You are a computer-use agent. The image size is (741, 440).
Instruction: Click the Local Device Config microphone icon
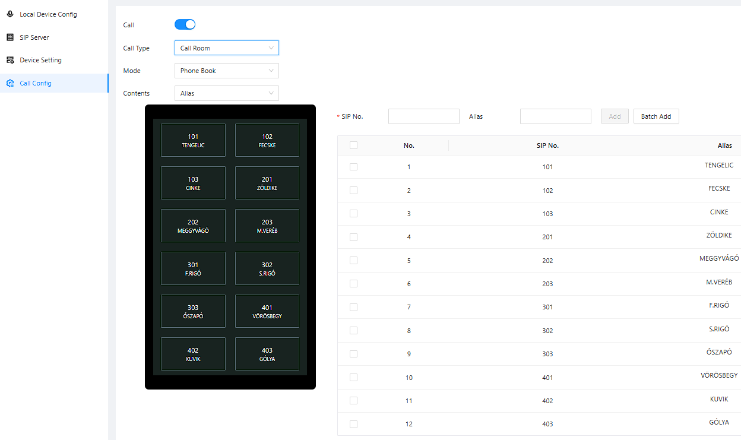[10, 14]
